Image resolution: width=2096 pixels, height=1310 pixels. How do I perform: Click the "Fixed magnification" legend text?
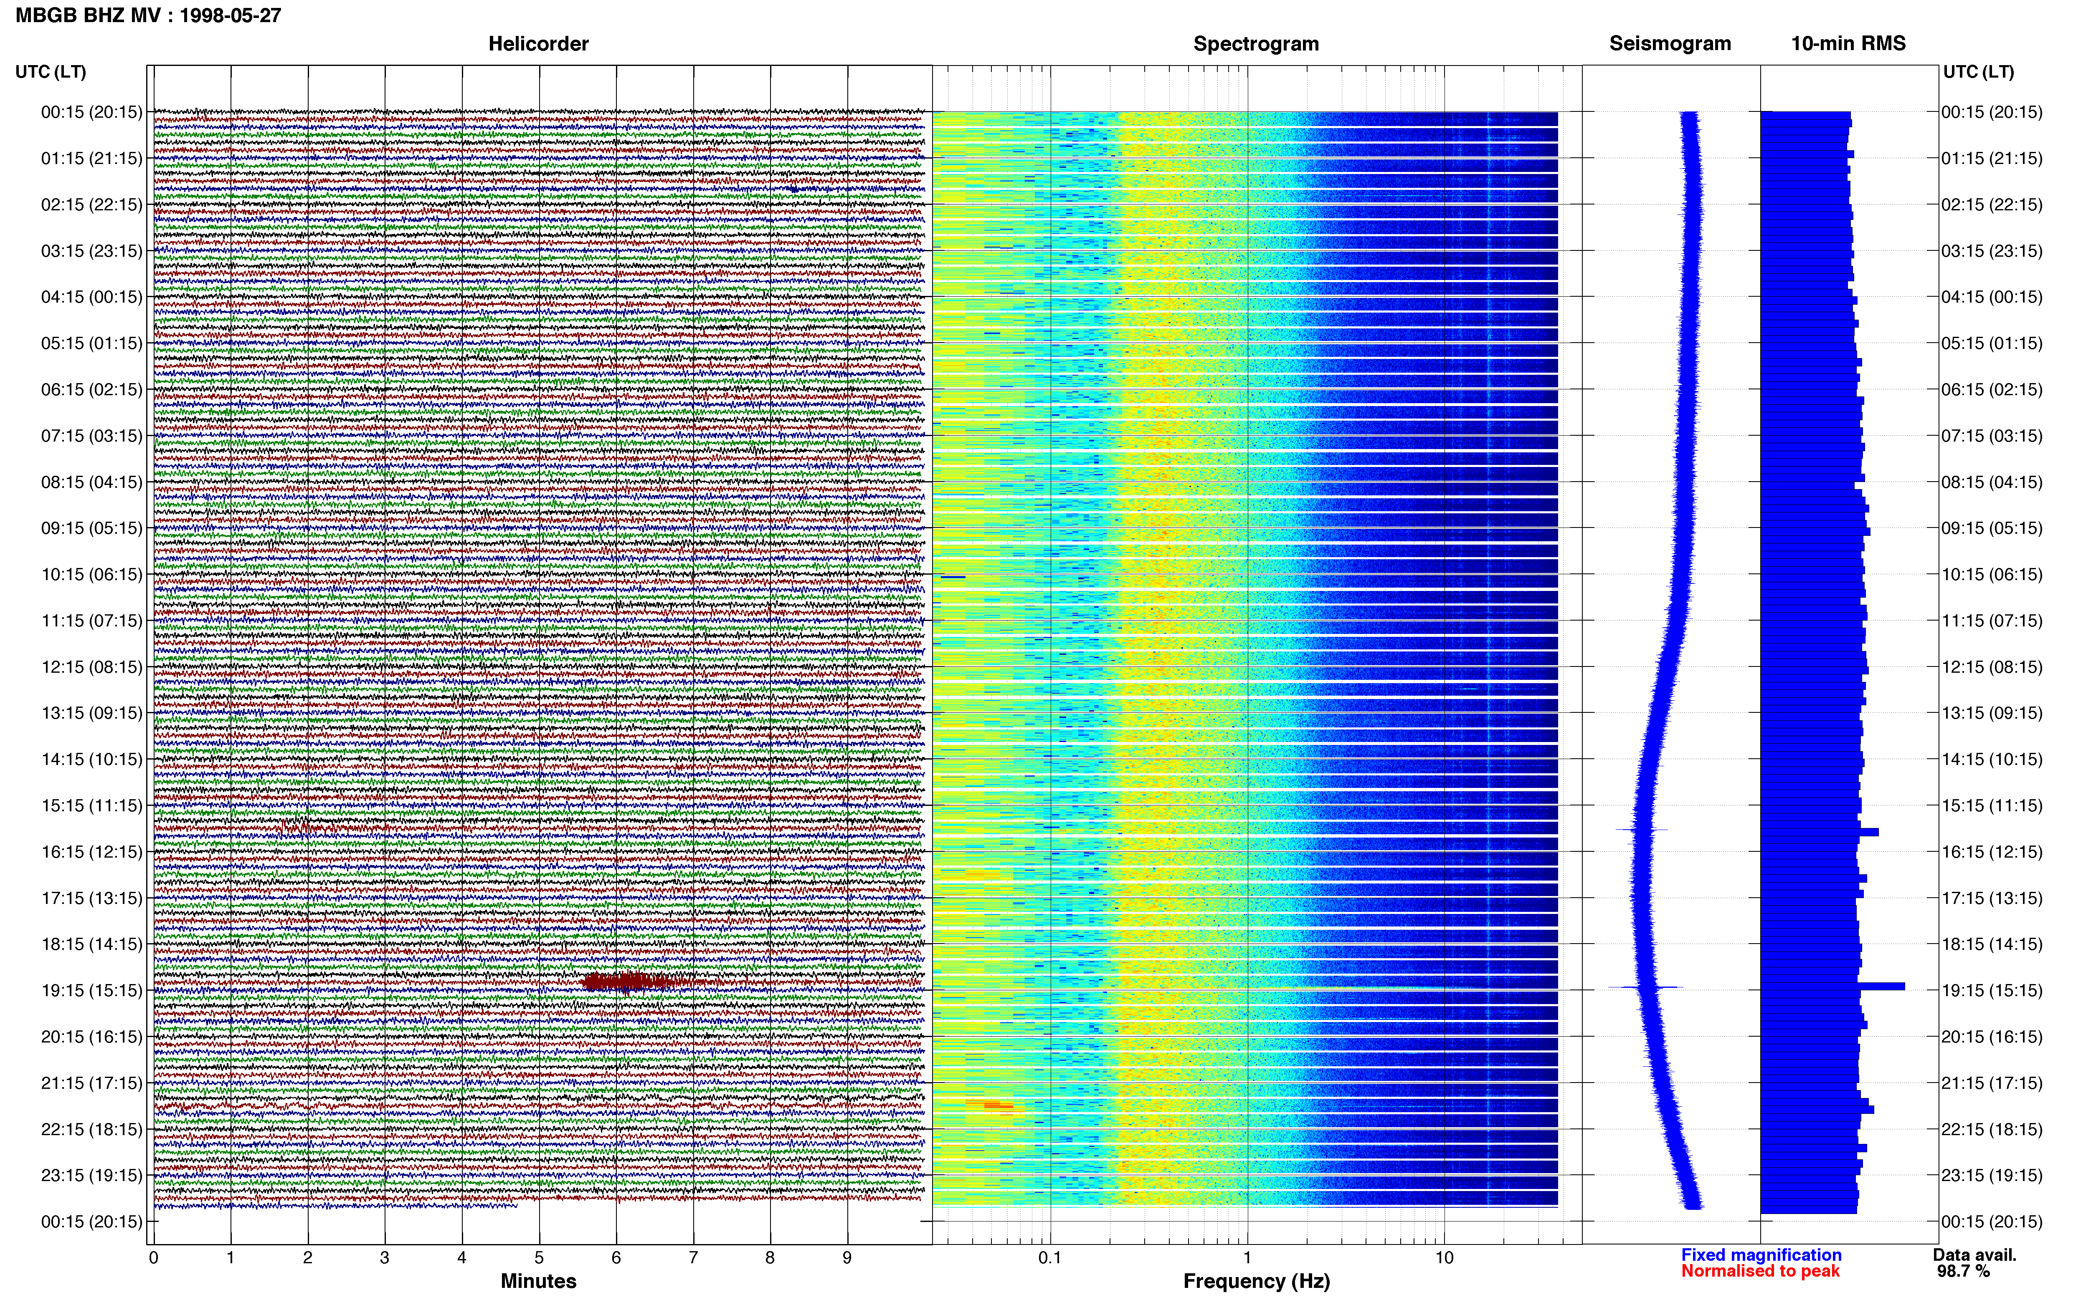[x=1761, y=1254]
